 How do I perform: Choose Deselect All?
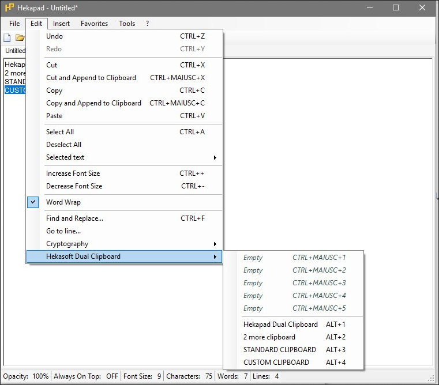[x=124, y=145]
